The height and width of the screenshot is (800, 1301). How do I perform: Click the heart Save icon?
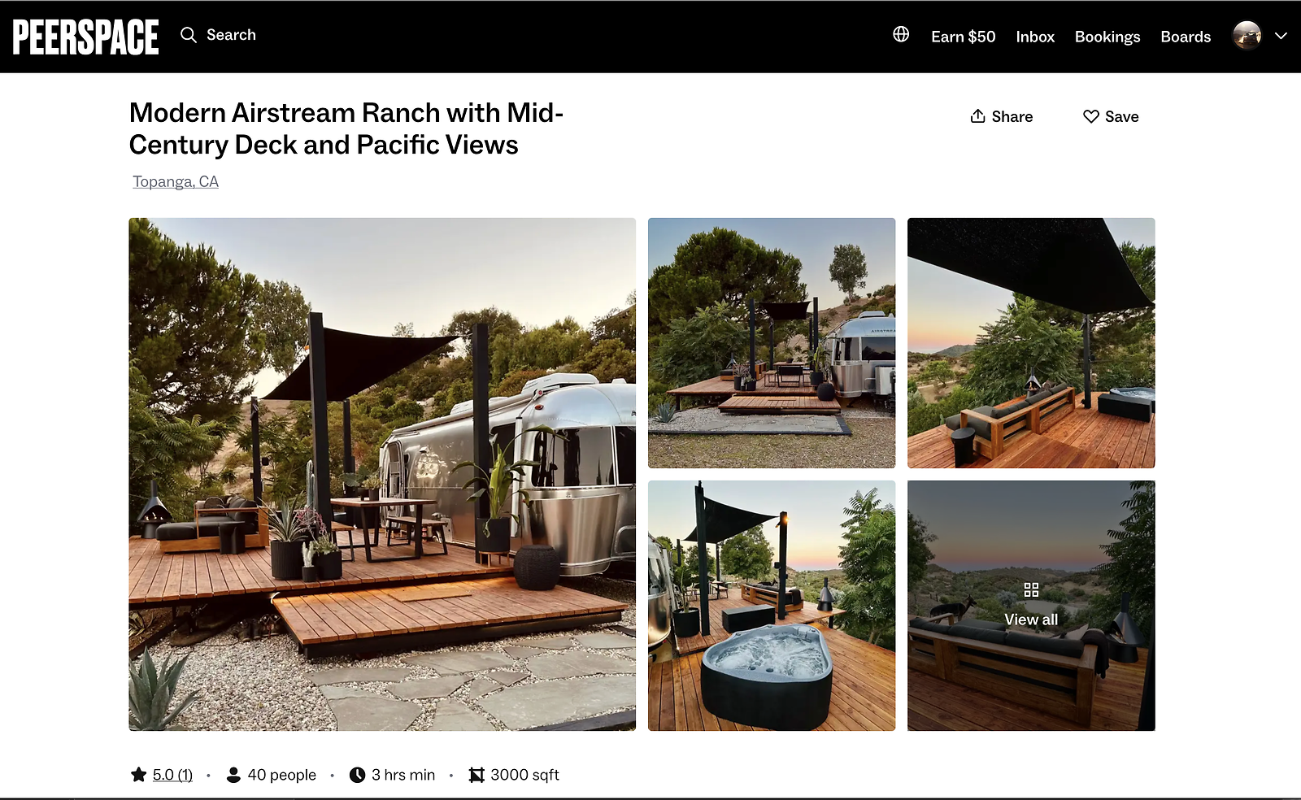(x=1091, y=116)
